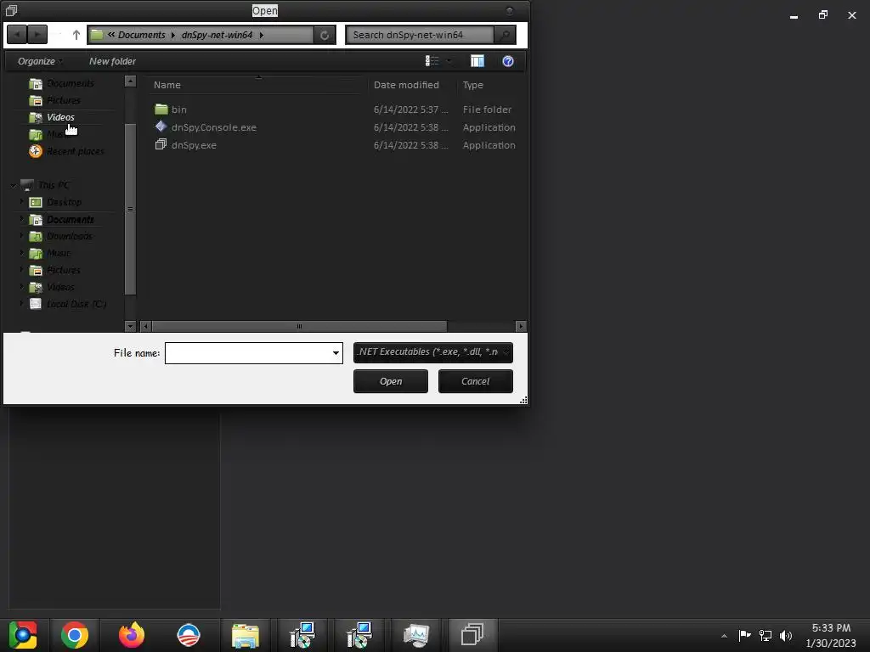Open the recent locations dropdown arrow
Viewport: 870px width, 652px height.
[x=59, y=35]
